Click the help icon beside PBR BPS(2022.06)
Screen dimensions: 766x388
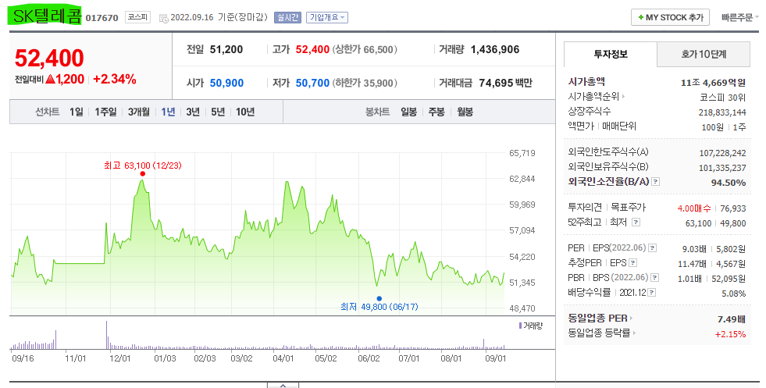pyautogui.click(x=654, y=278)
